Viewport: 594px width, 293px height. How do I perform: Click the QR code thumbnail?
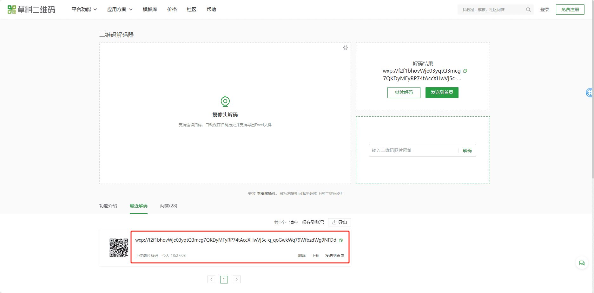click(119, 248)
